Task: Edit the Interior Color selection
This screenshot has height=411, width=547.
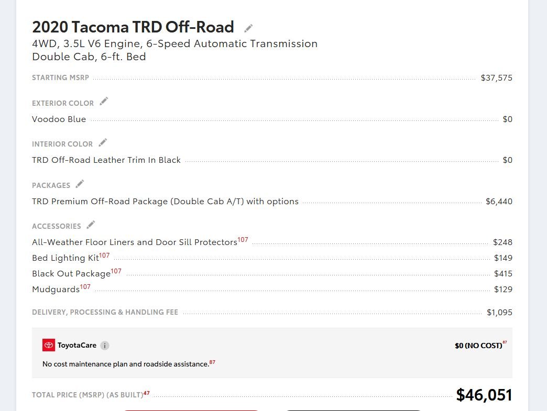Action: 103,142
